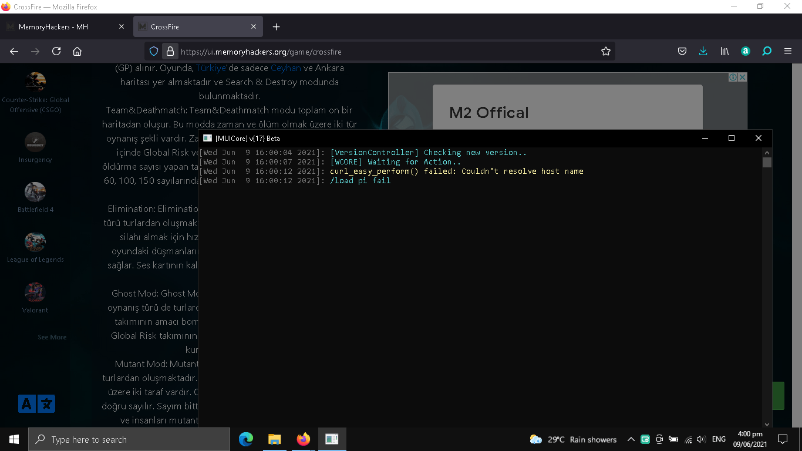The image size is (802, 451).
Task: Open the Meet Now tray icon
Action: click(659, 439)
